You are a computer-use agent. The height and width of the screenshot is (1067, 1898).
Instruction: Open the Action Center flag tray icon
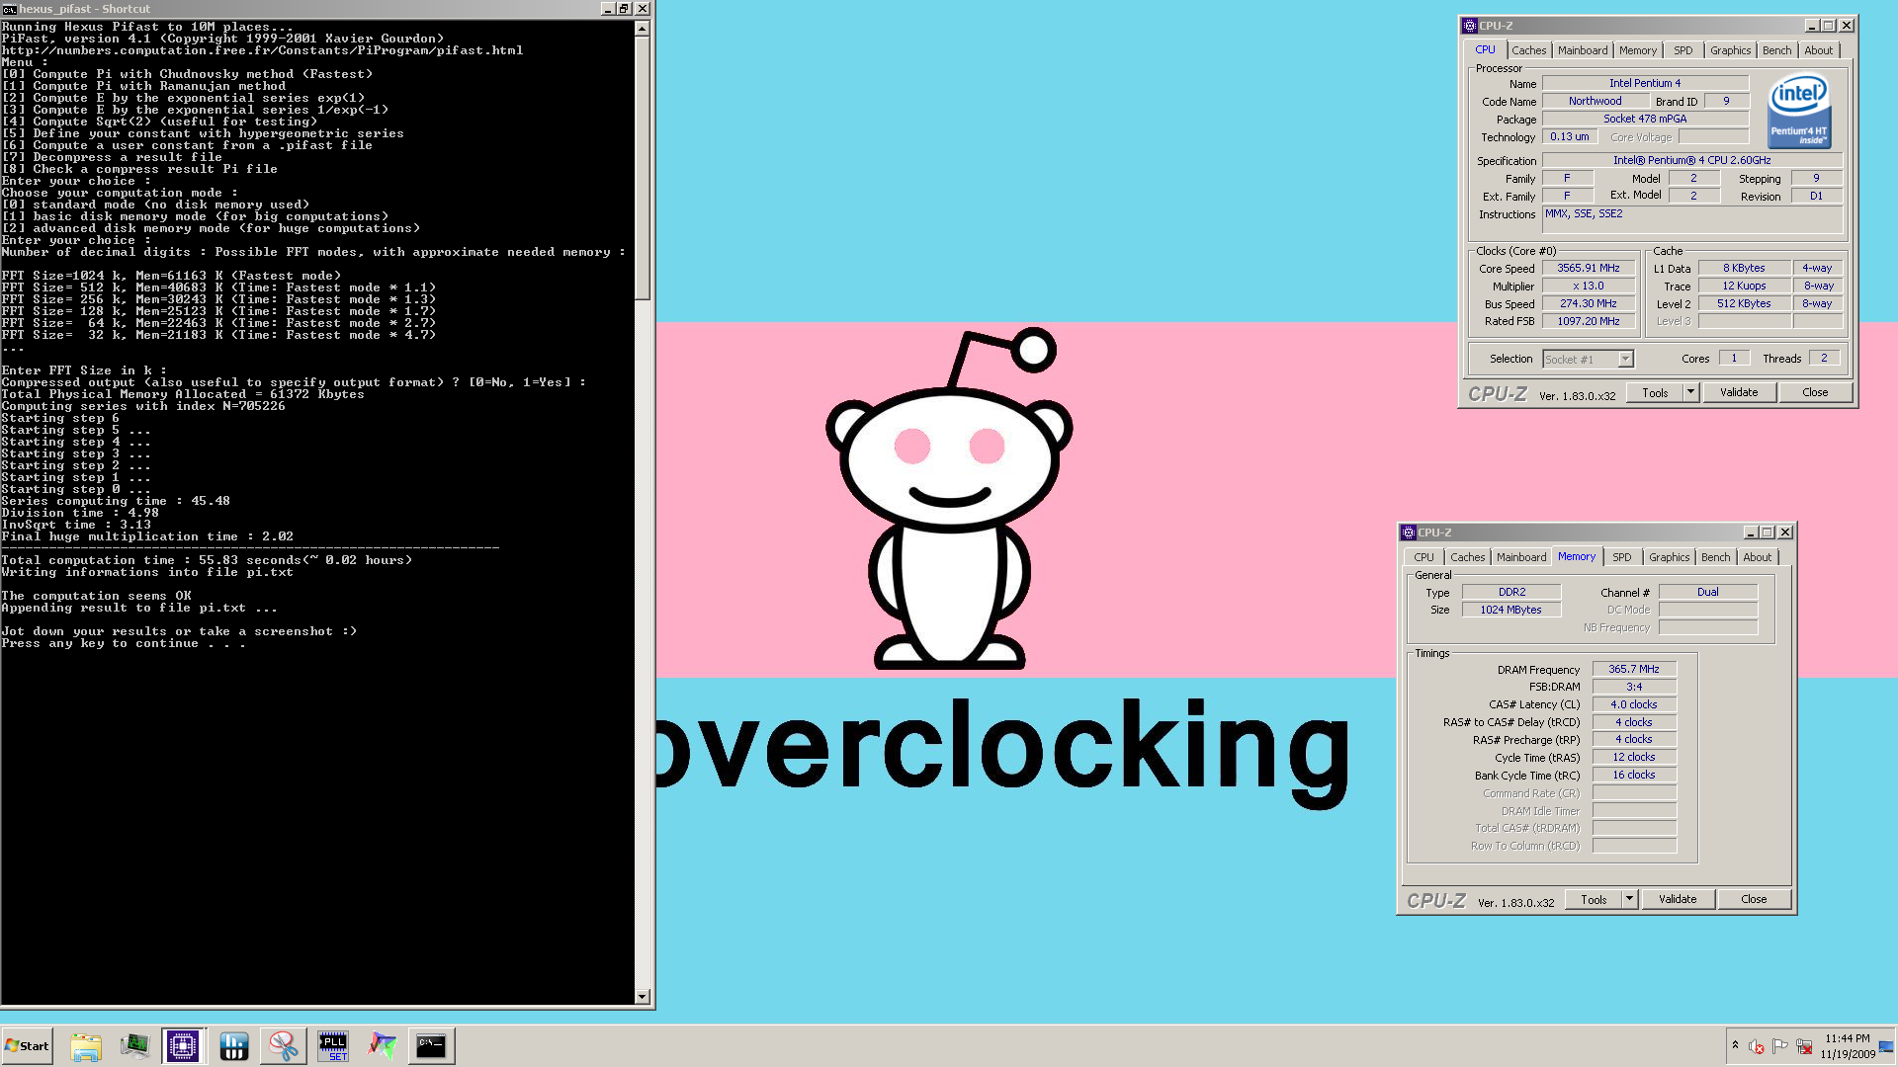1780,1046
